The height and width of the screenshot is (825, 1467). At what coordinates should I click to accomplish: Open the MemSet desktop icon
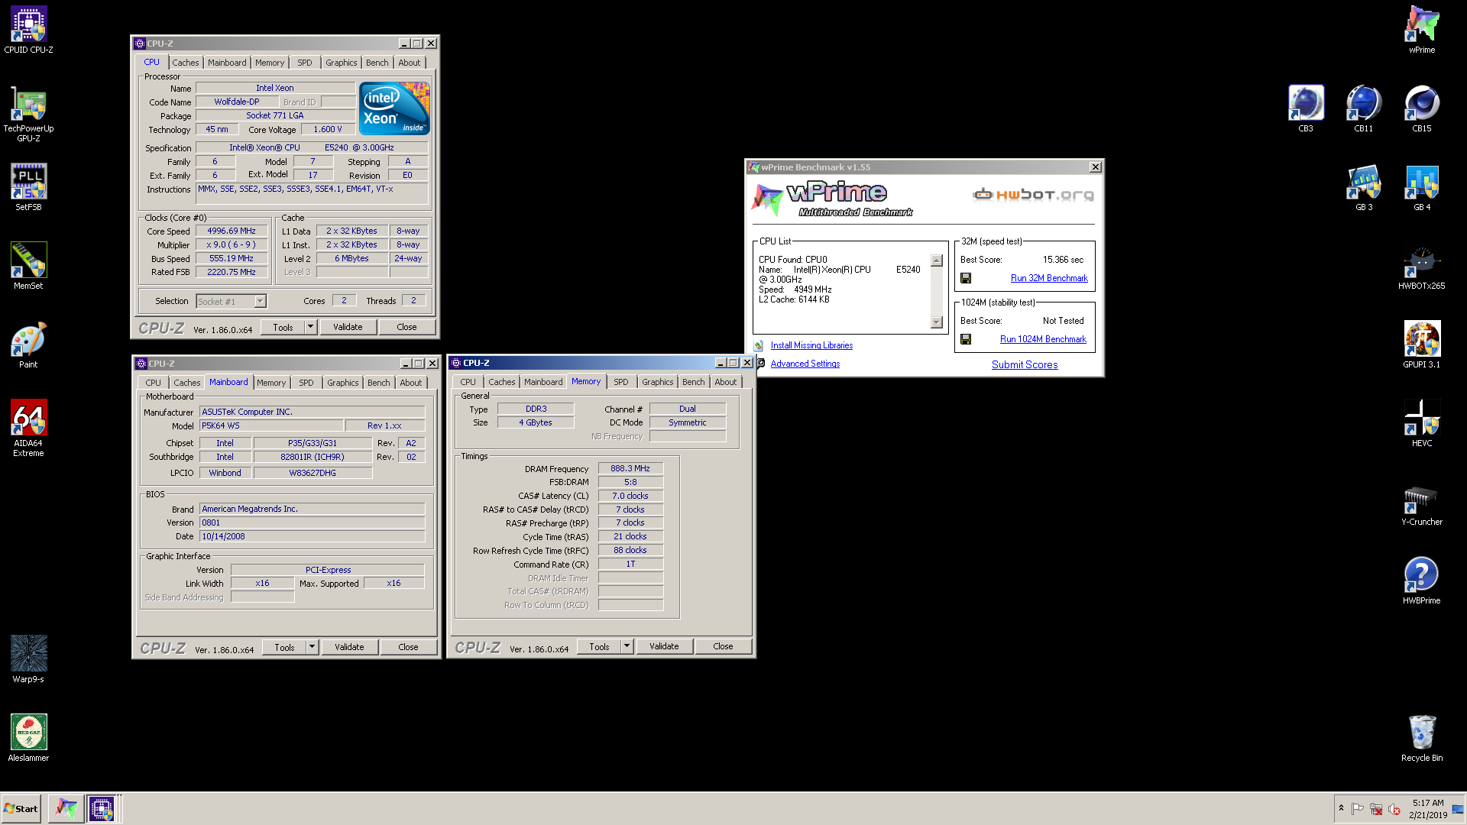pos(28,266)
